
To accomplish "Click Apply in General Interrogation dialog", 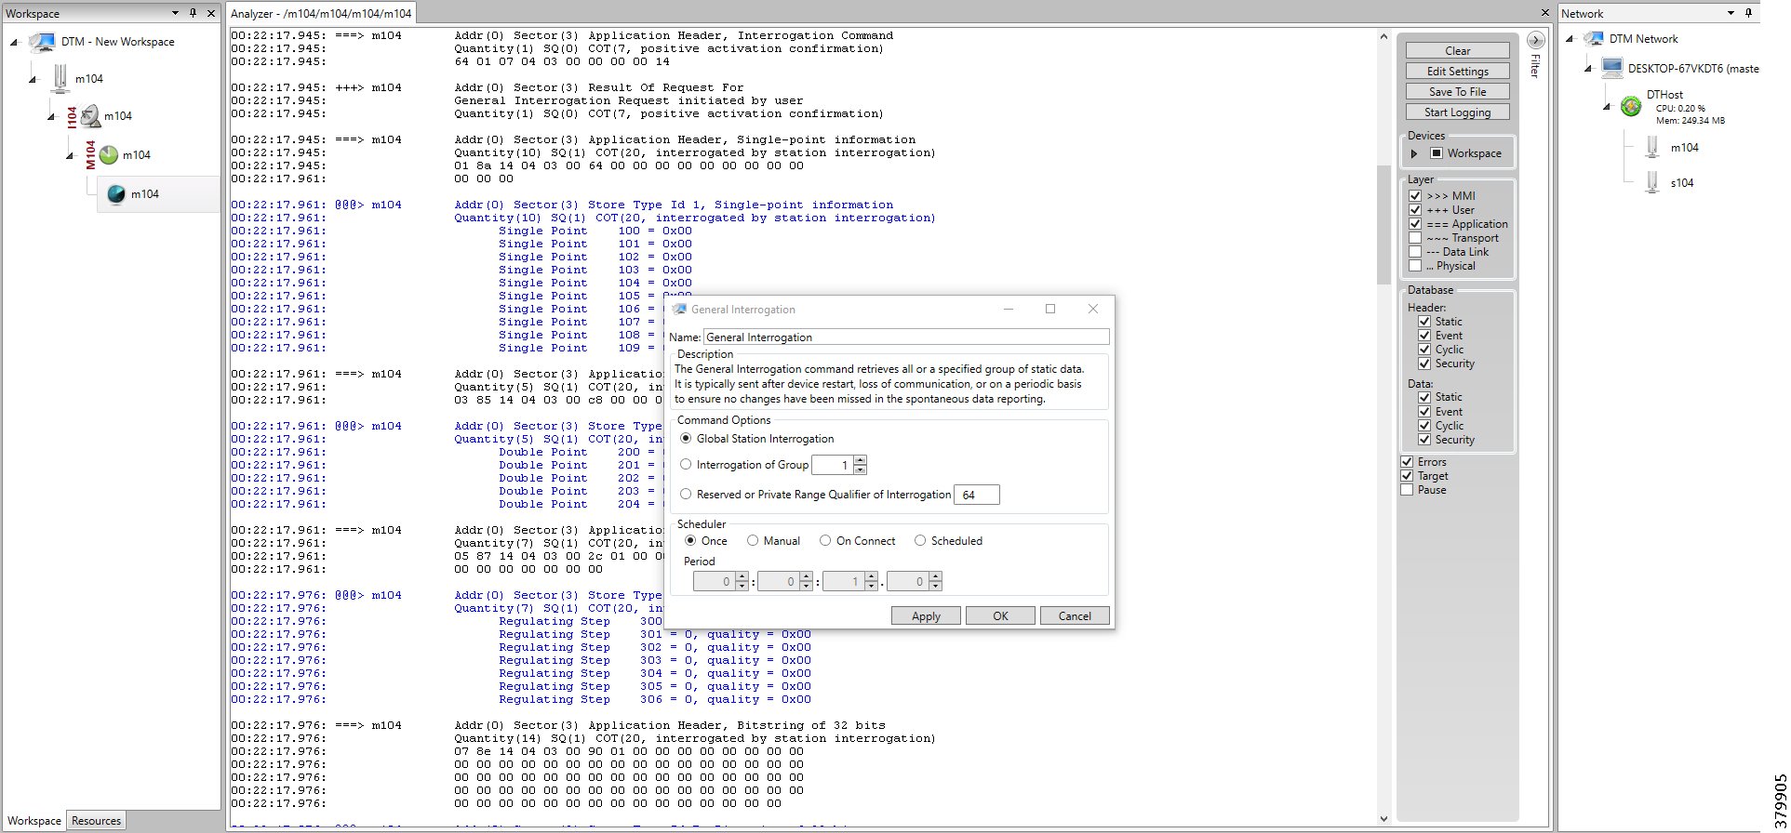I will tap(926, 615).
